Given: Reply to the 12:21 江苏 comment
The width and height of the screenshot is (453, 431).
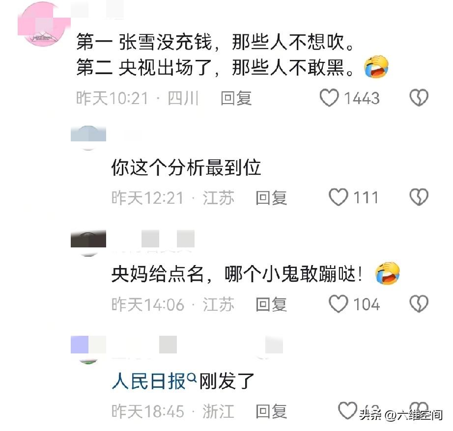Looking at the screenshot, I should point(271,198).
